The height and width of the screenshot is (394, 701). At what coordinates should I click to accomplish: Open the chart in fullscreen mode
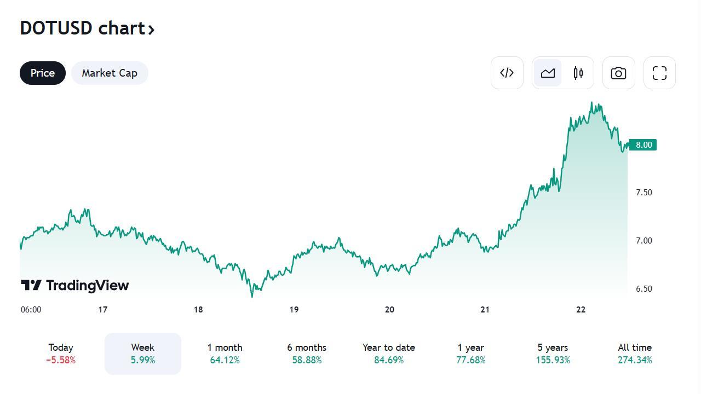pos(659,73)
